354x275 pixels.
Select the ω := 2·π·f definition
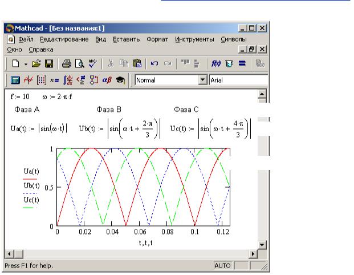pos(57,97)
